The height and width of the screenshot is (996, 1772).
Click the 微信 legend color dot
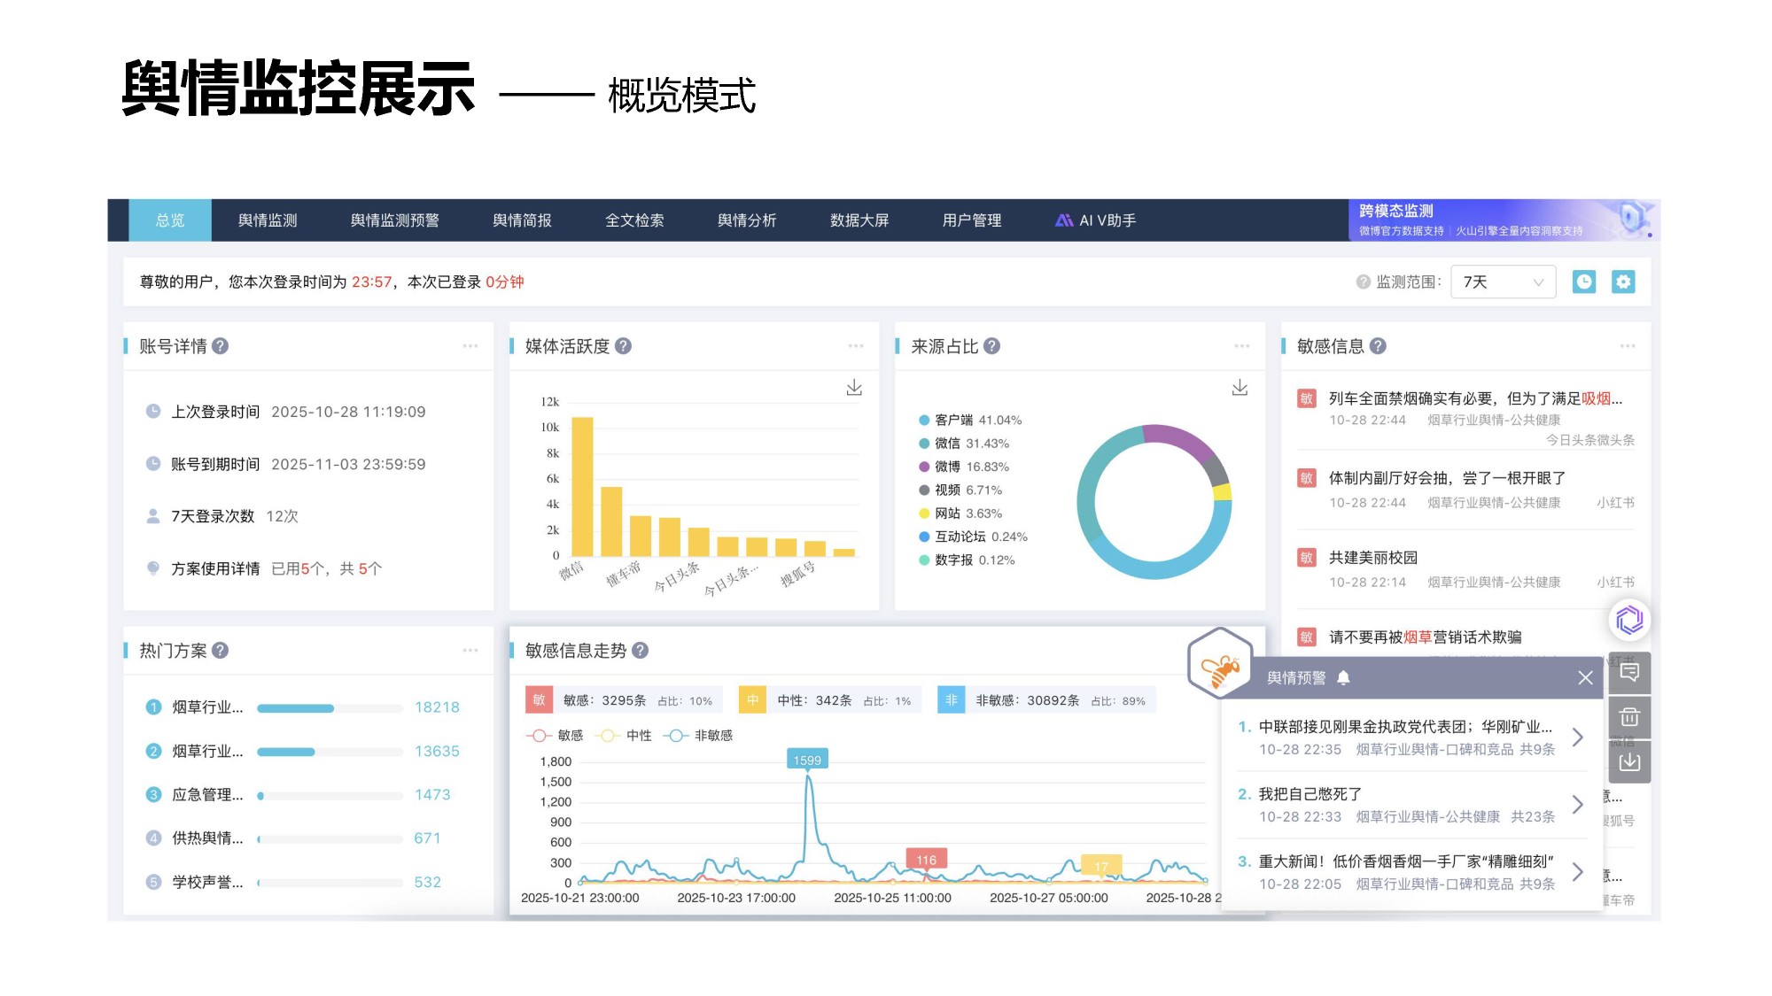tap(924, 444)
